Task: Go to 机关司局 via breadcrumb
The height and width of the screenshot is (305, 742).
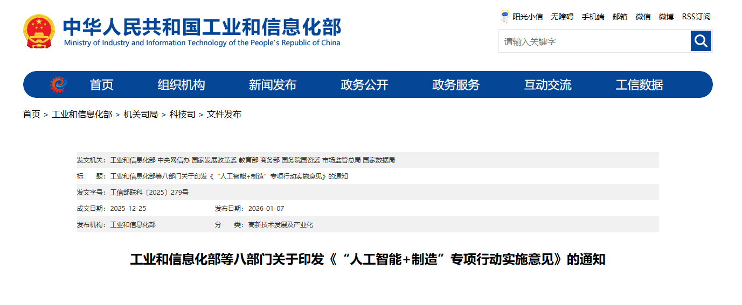Action: [141, 114]
